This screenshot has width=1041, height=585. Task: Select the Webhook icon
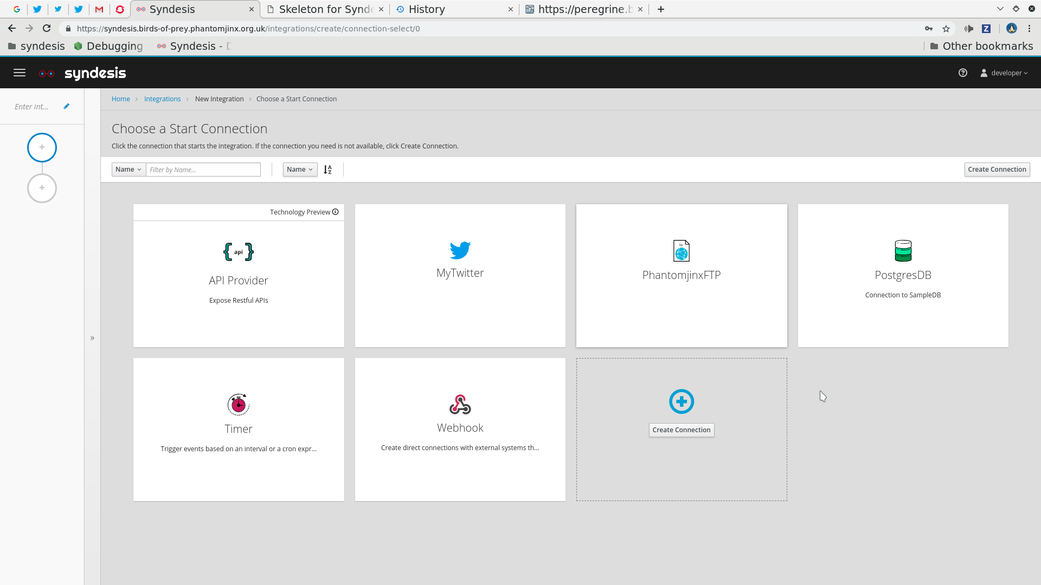460,404
